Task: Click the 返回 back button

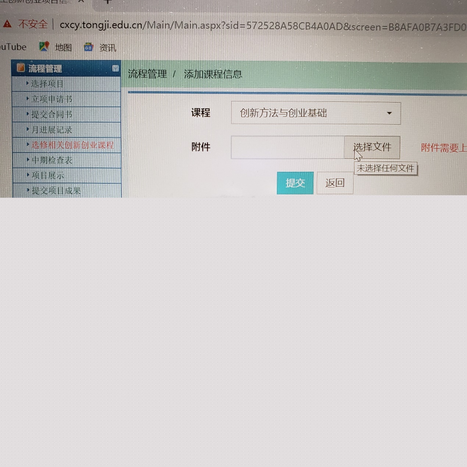Action: click(335, 183)
